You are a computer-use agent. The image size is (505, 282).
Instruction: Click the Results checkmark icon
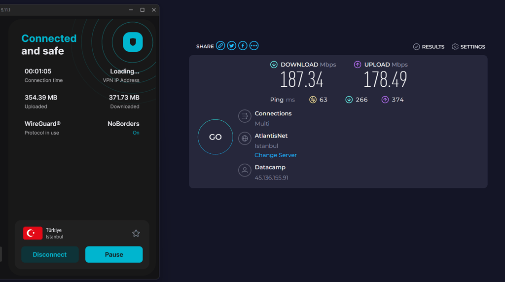[416, 47]
